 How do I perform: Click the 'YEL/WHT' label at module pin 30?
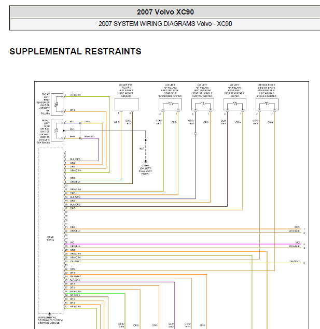75,262
